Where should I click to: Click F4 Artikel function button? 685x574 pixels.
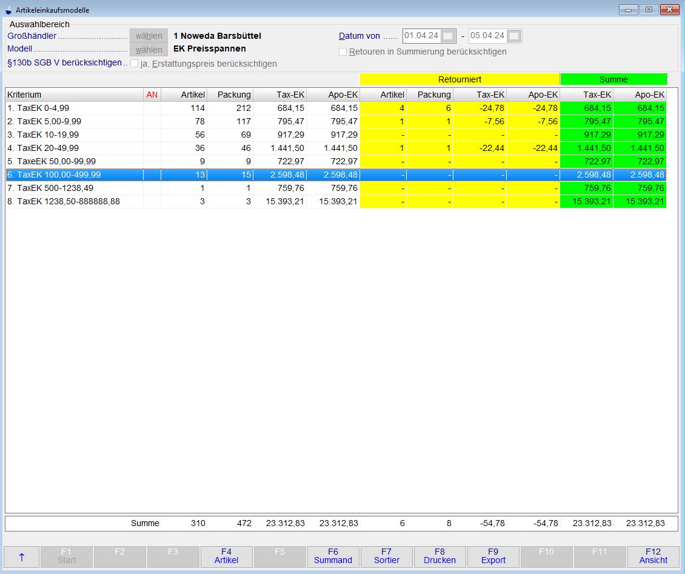pyautogui.click(x=227, y=557)
